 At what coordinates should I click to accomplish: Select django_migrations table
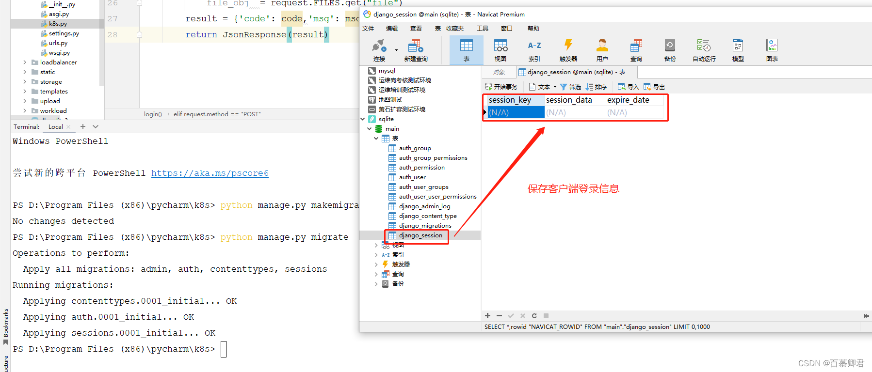425,226
